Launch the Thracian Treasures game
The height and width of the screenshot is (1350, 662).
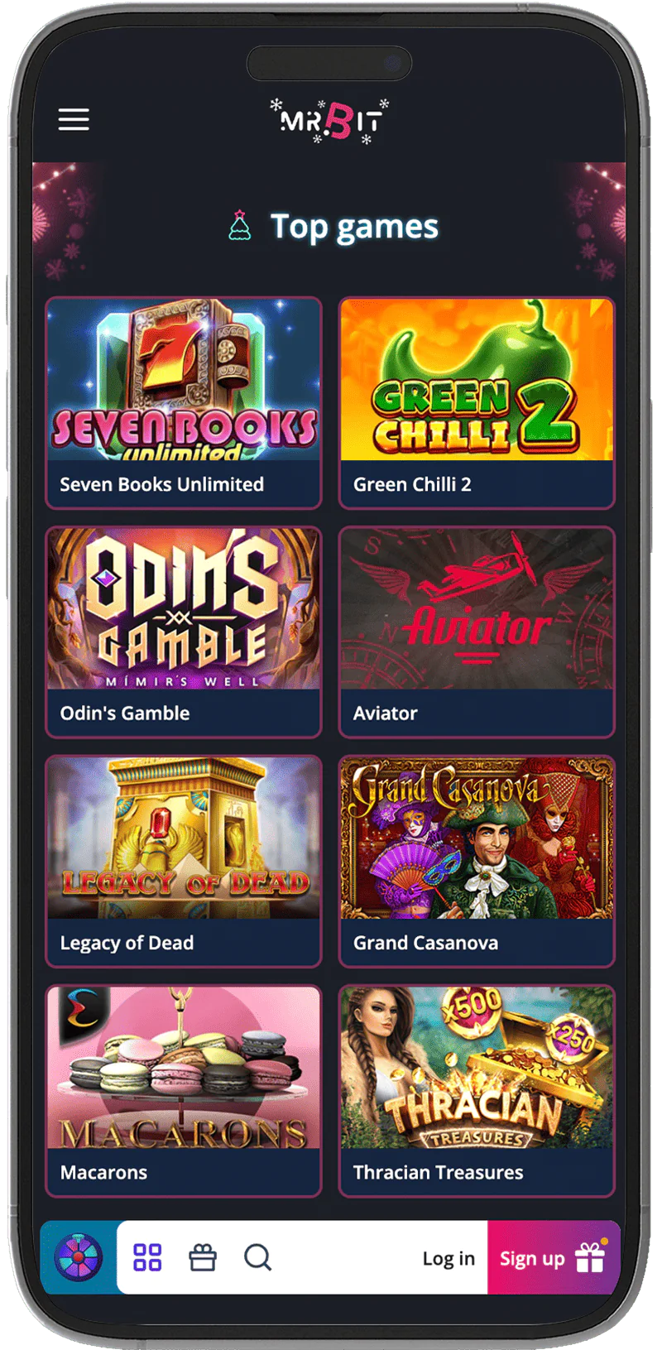477,1090
